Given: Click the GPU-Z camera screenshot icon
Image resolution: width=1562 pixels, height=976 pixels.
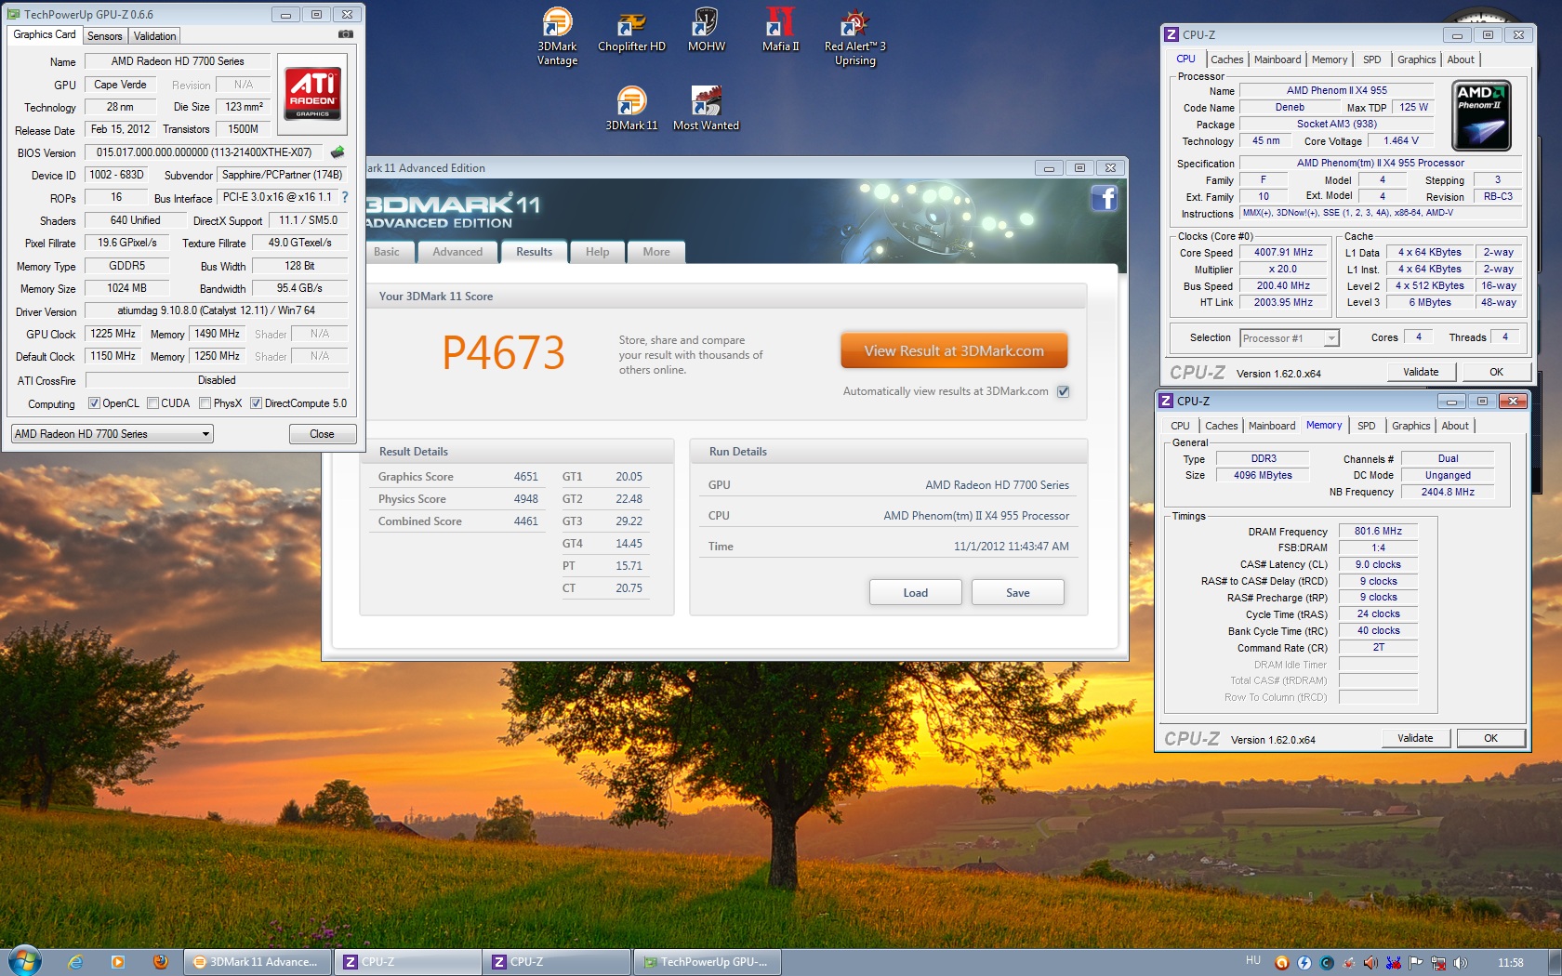Looking at the screenshot, I should [345, 34].
